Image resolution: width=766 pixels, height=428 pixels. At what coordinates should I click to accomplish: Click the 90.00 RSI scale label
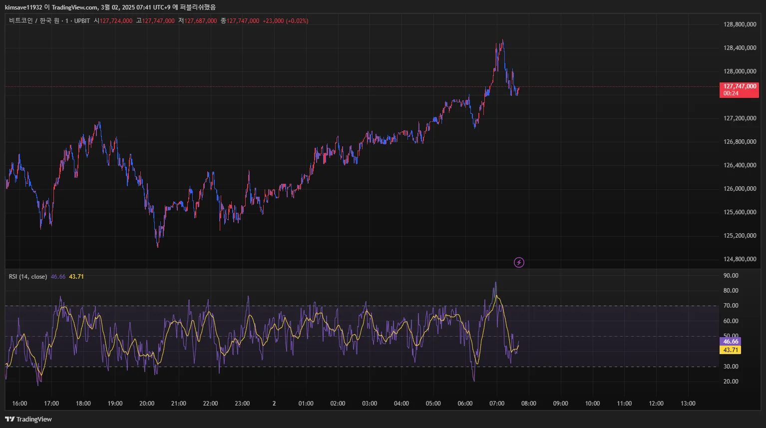pos(731,276)
